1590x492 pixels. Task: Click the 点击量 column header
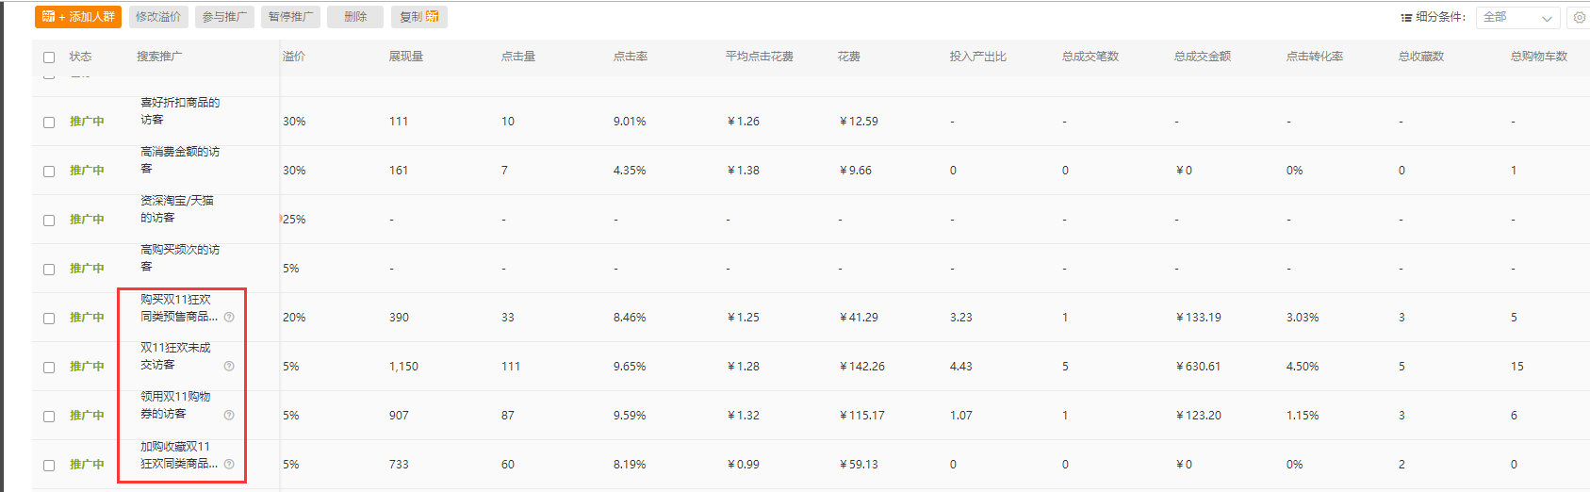click(518, 57)
